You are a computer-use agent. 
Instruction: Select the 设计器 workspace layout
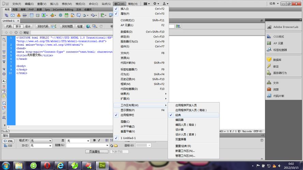[x=194, y=130]
